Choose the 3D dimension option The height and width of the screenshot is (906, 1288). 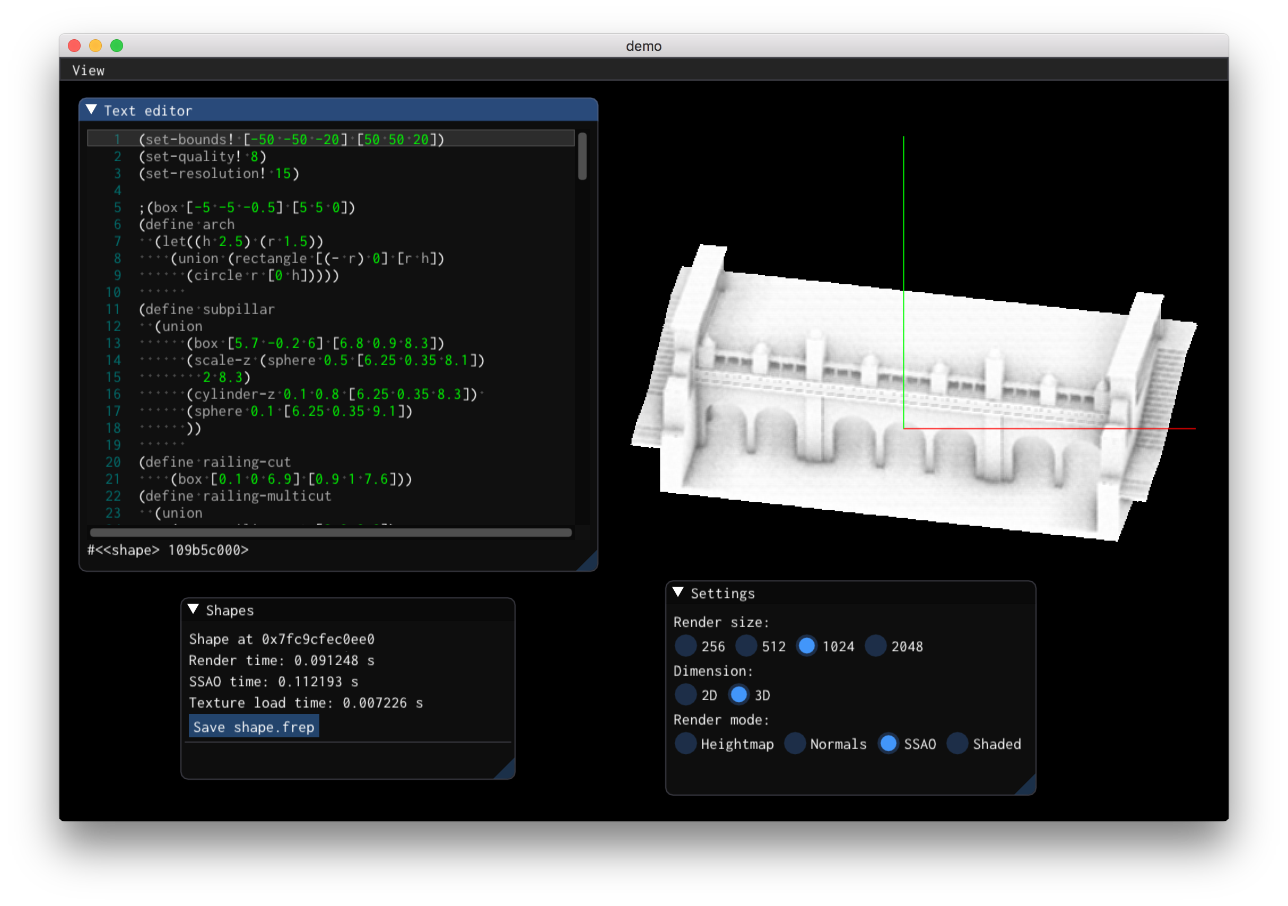[739, 694]
